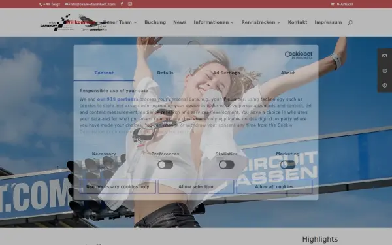This screenshot has height=245, width=392.
Task: Open the shopping cart 0-Artikel
Action: click(342, 5)
